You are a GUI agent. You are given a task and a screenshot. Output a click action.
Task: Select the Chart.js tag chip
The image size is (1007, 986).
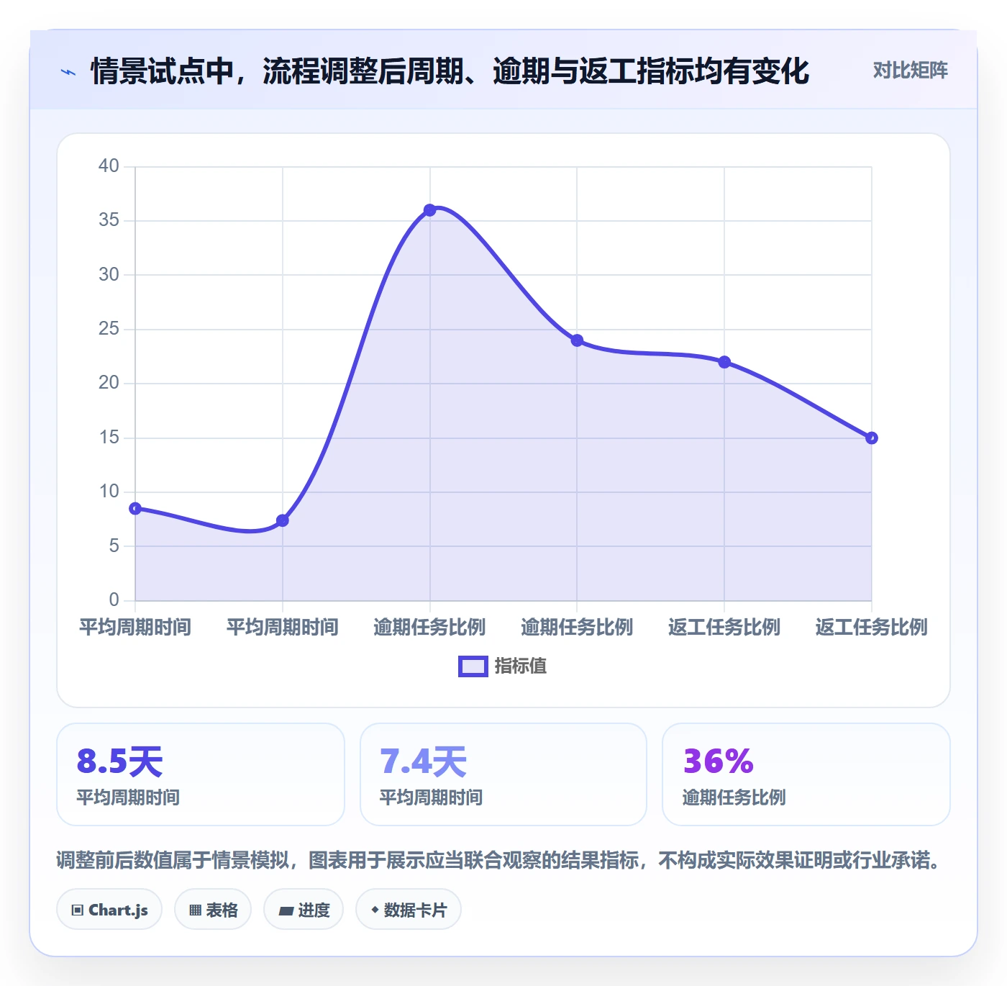pos(109,910)
